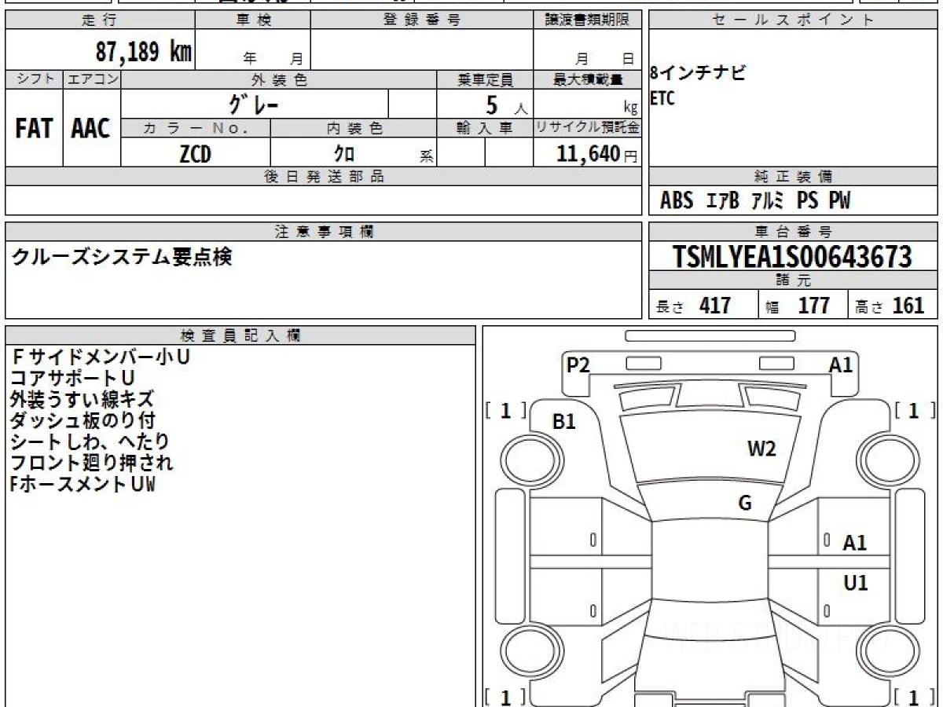Click notice クルーズシステム要点検

[x=122, y=256]
